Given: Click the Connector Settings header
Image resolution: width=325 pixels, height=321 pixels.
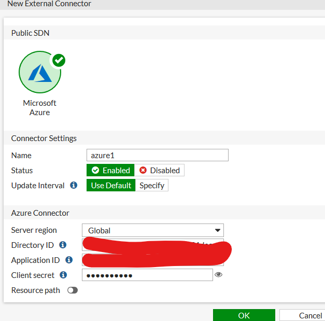Looking at the screenshot, I should coord(44,138).
